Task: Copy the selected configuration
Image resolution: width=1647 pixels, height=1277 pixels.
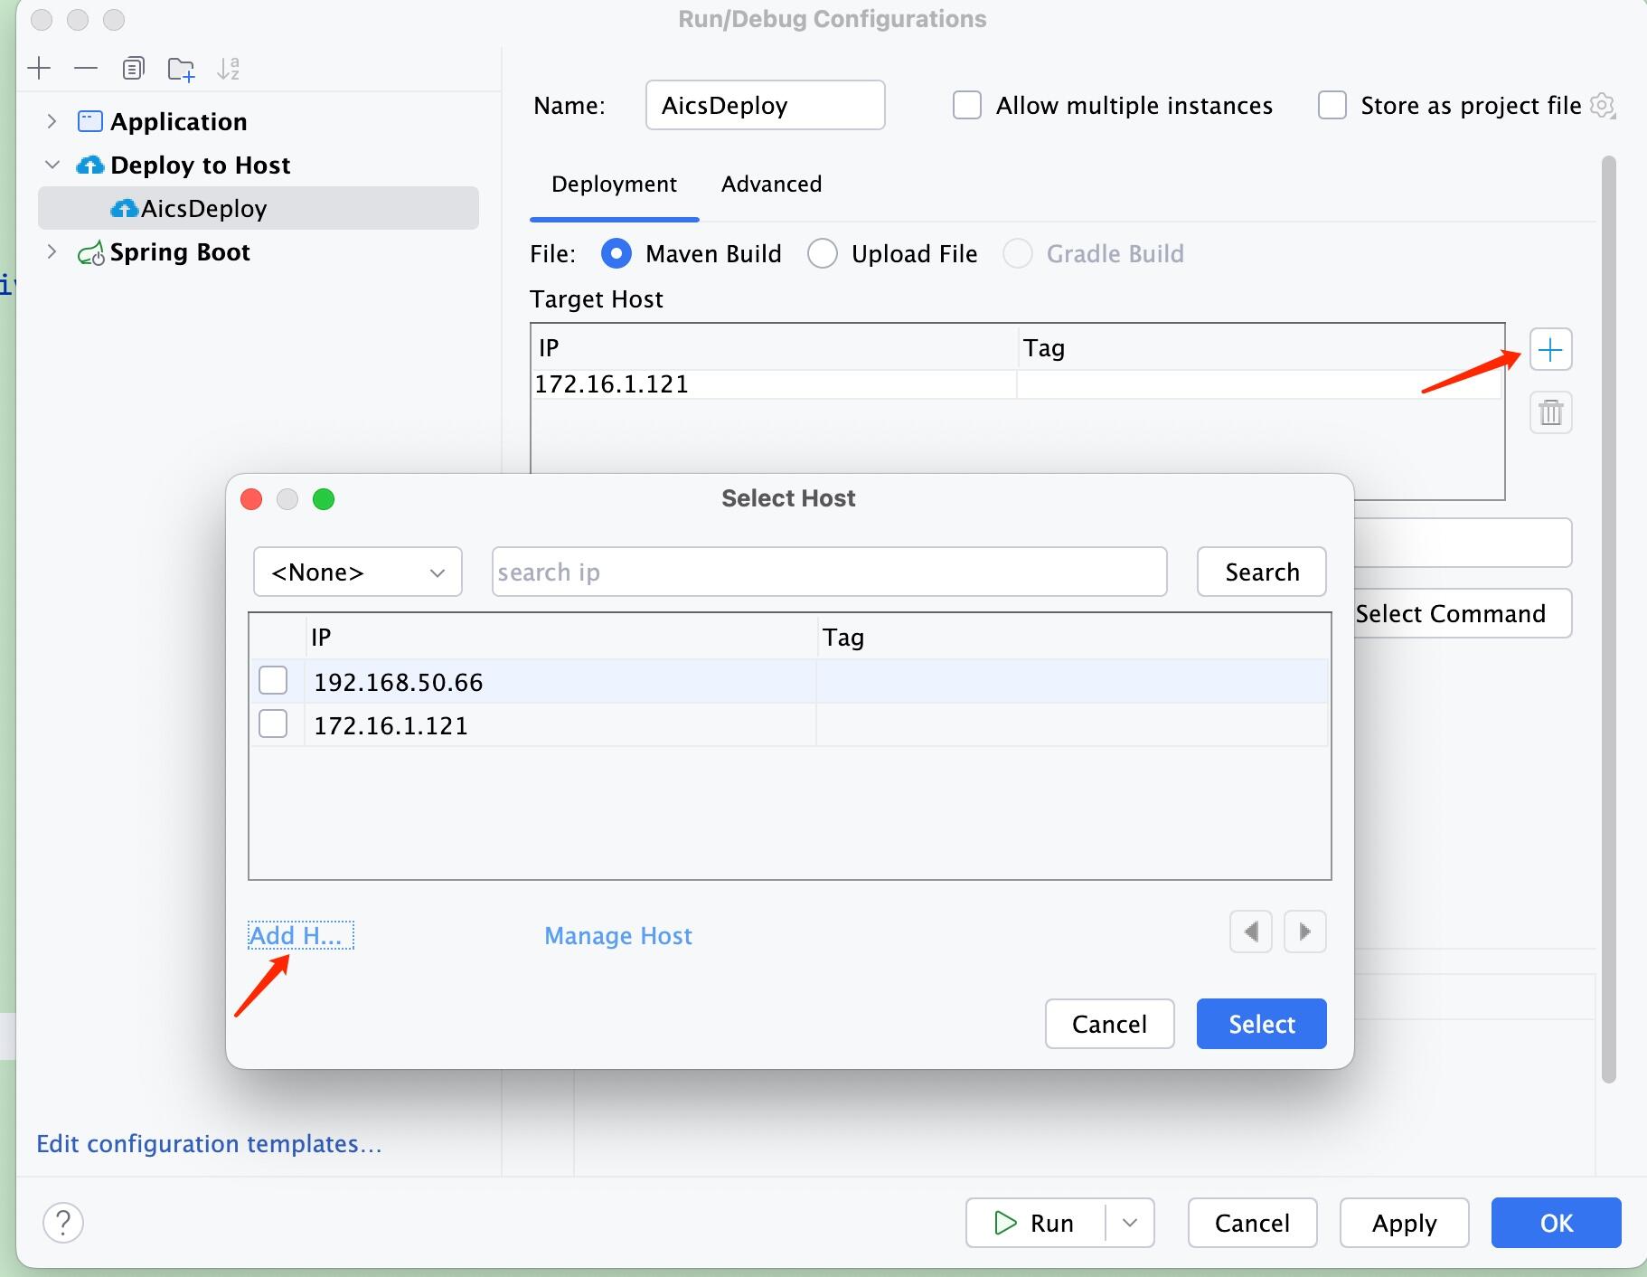Action: (133, 68)
